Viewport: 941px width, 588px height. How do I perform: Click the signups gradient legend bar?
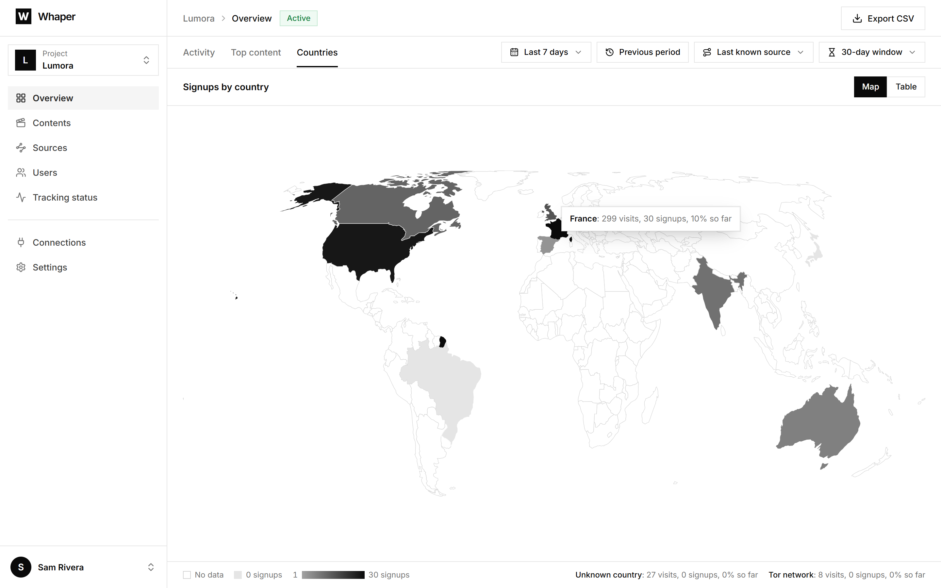pyautogui.click(x=333, y=575)
